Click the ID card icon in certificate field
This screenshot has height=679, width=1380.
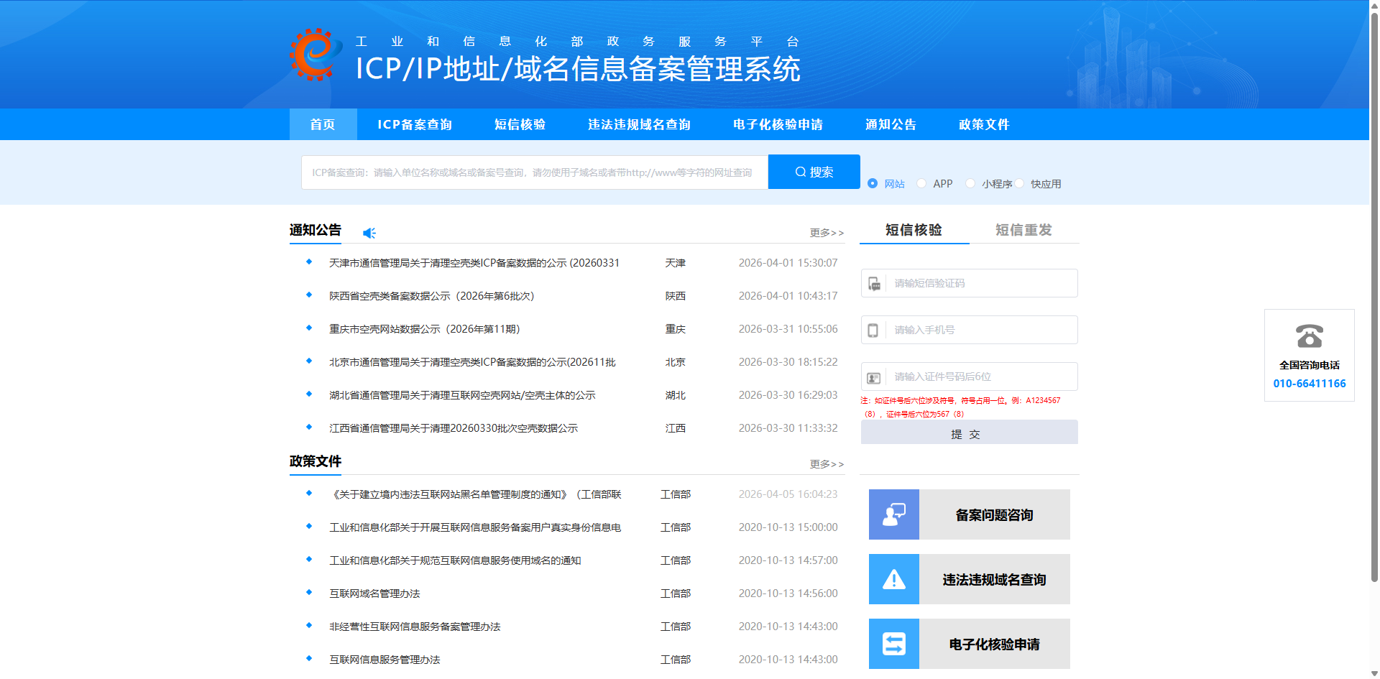click(x=874, y=377)
